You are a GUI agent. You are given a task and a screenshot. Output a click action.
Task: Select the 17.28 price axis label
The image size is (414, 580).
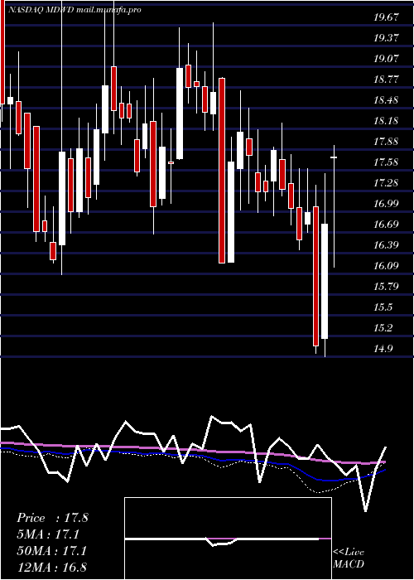coord(386,183)
